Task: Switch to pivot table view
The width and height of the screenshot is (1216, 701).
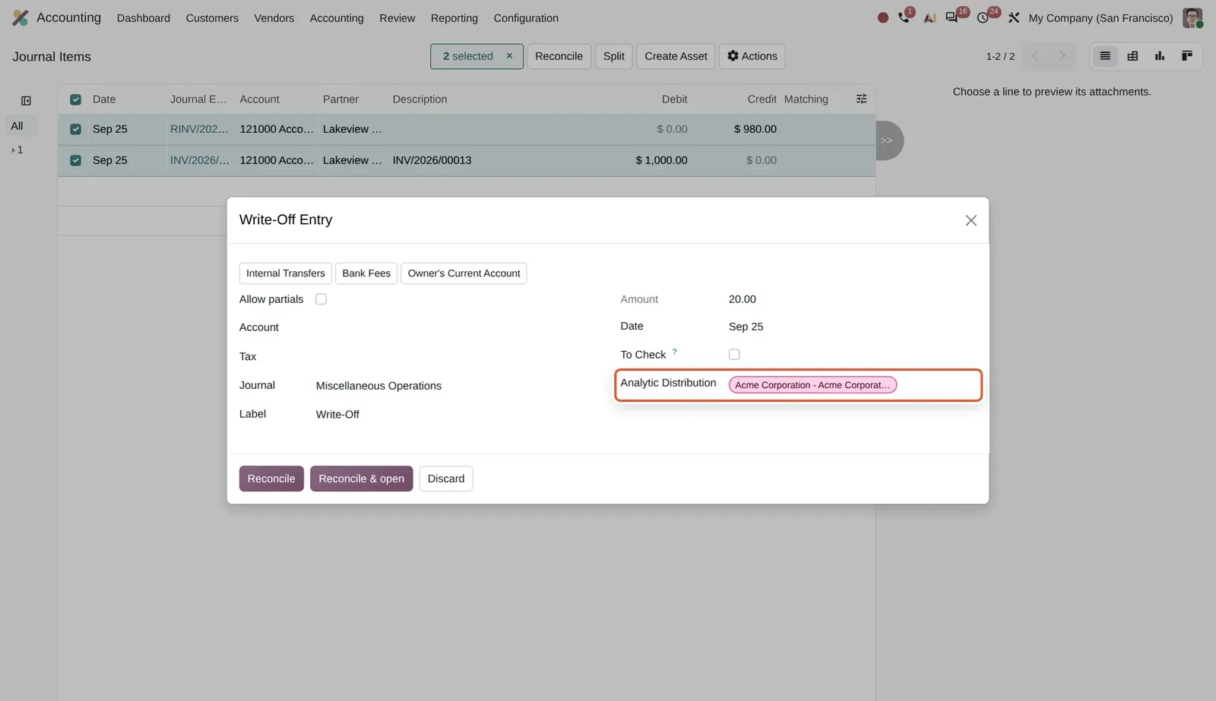Action: click(x=1132, y=55)
